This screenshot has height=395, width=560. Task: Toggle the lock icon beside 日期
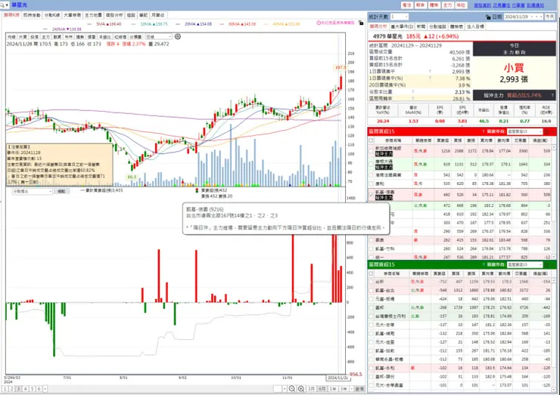click(488, 17)
